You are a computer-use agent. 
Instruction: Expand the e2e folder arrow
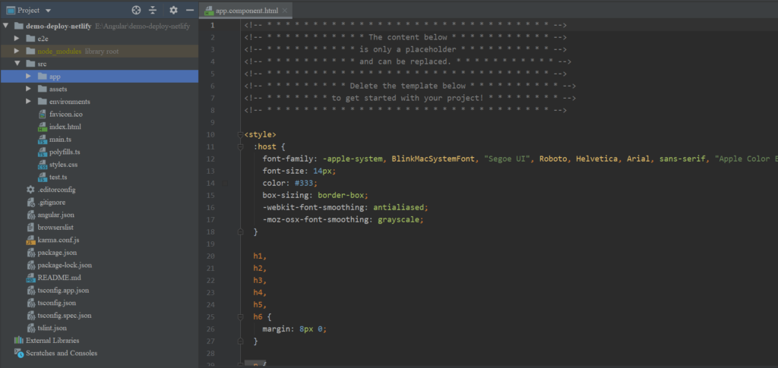[x=17, y=38]
